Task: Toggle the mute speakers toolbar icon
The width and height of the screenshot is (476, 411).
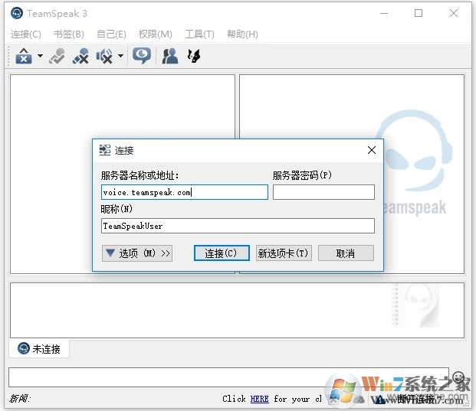Action: pyautogui.click(x=104, y=56)
